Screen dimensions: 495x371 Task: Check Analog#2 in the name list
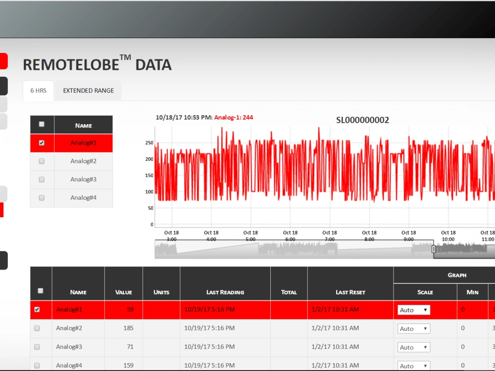click(x=42, y=161)
